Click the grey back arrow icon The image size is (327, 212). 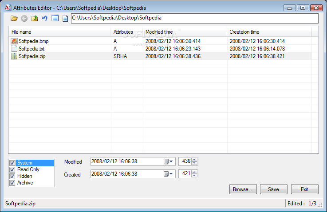(x=24, y=18)
